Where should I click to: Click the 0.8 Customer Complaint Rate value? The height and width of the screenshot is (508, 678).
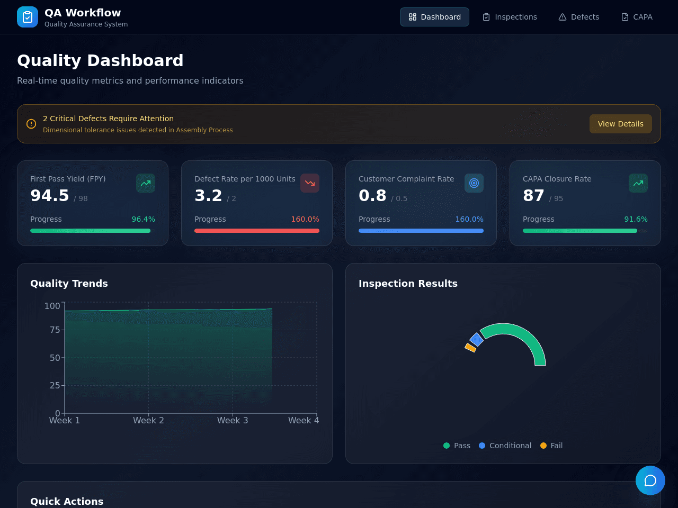coord(372,196)
